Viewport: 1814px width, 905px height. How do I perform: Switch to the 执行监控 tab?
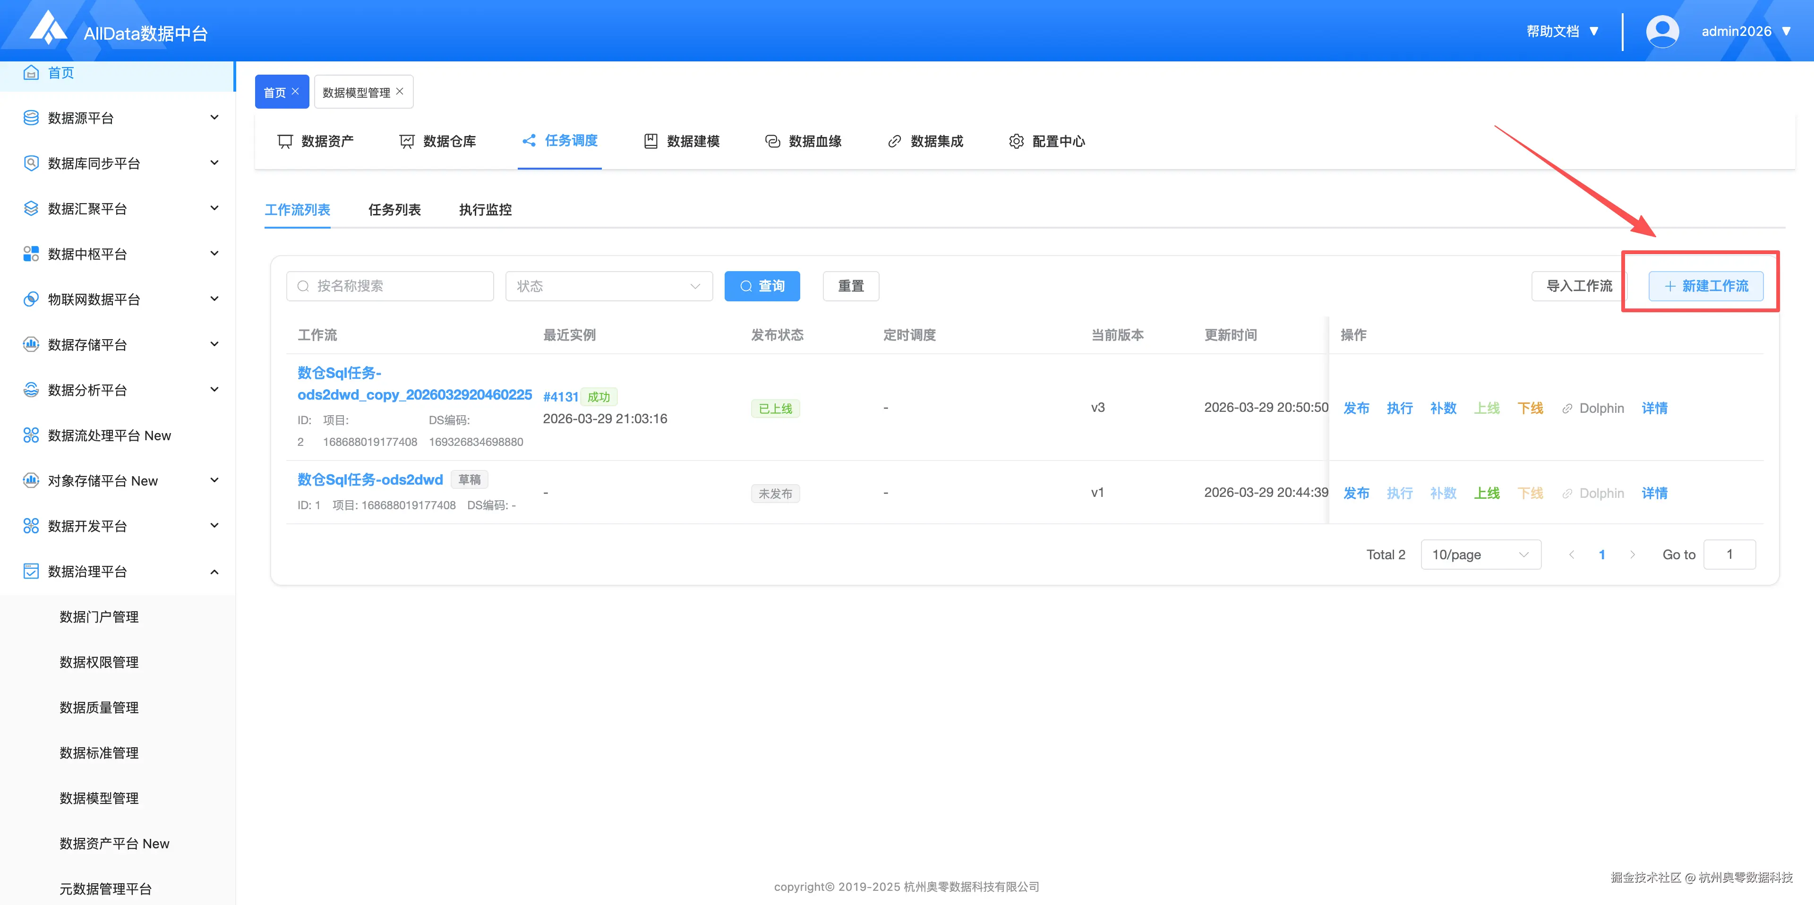[485, 210]
